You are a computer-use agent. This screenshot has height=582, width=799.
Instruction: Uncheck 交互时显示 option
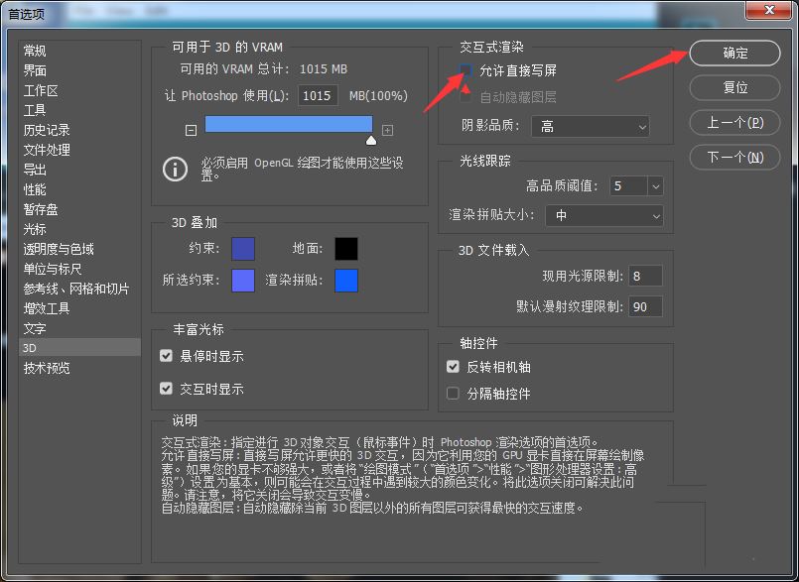166,389
